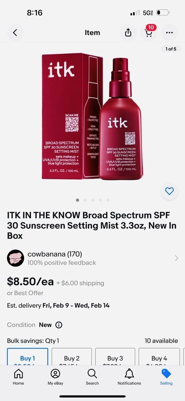Open the Selling tag tab

(x=166, y=377)
